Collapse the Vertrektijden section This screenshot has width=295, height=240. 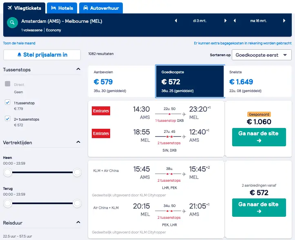point(78,142)
